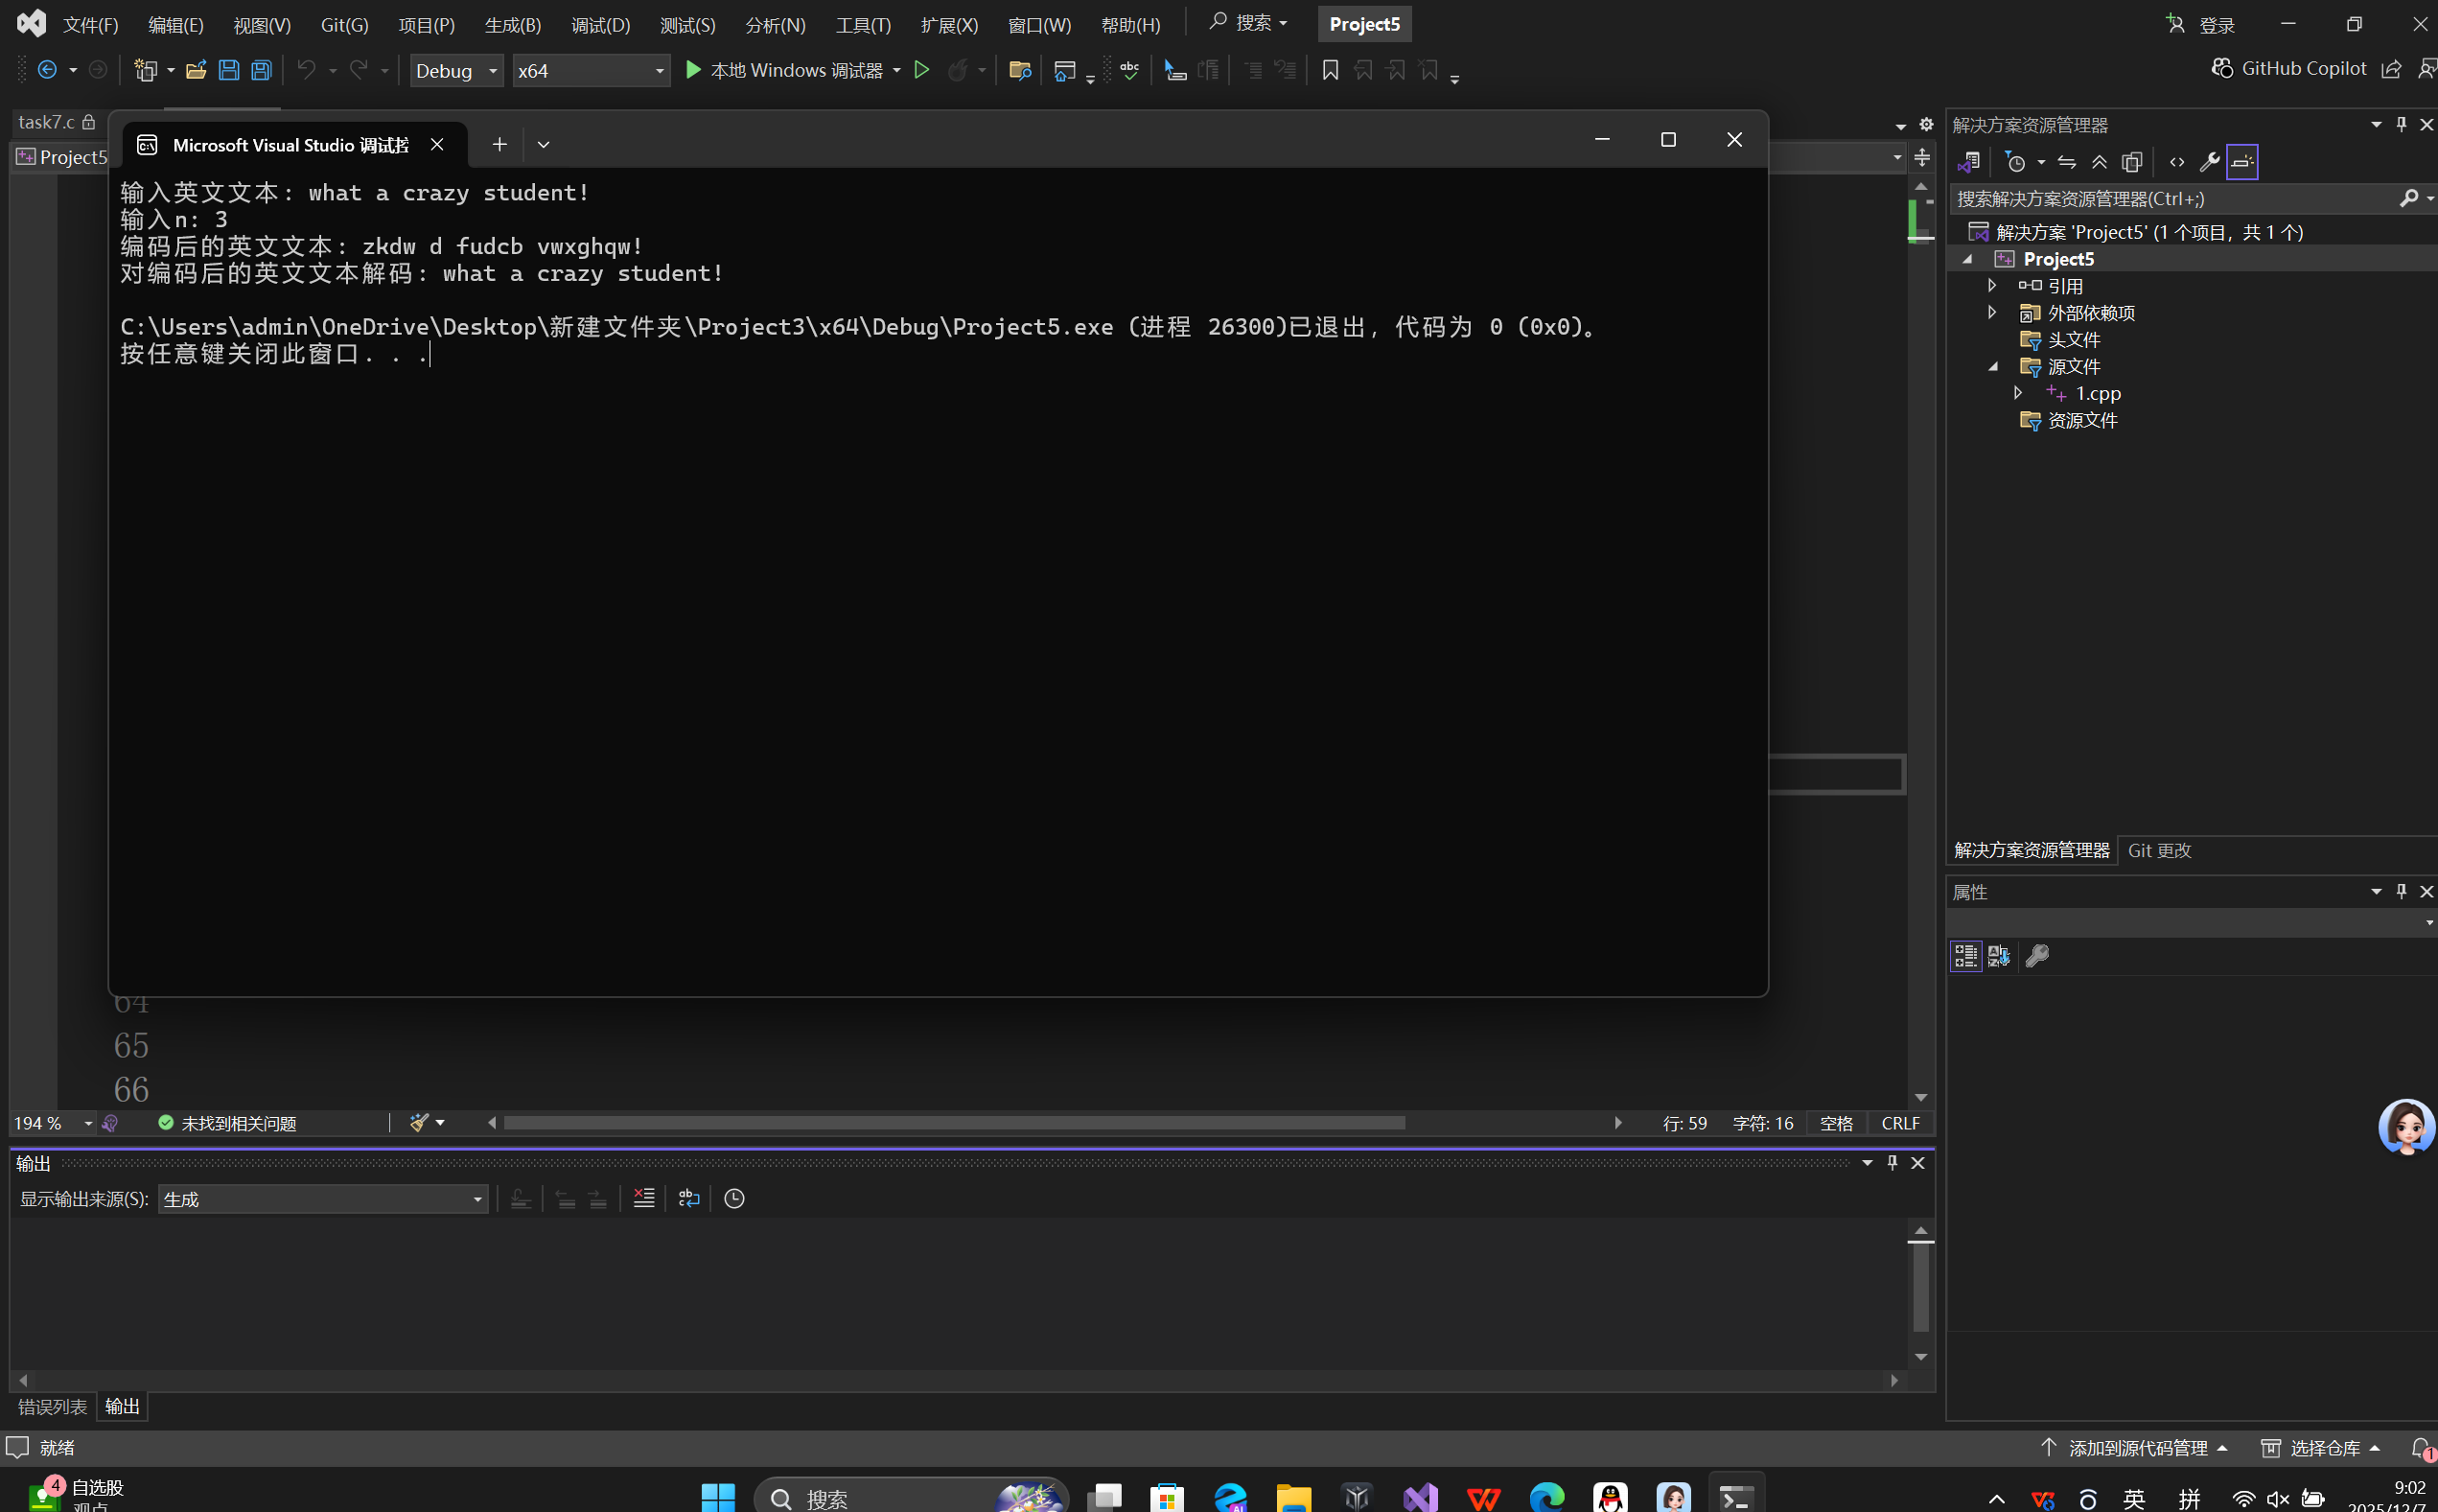Screen dimensions: 2438x1512
Task: Click the Clear All icon in the Output panel
Action: [644, 1198]
